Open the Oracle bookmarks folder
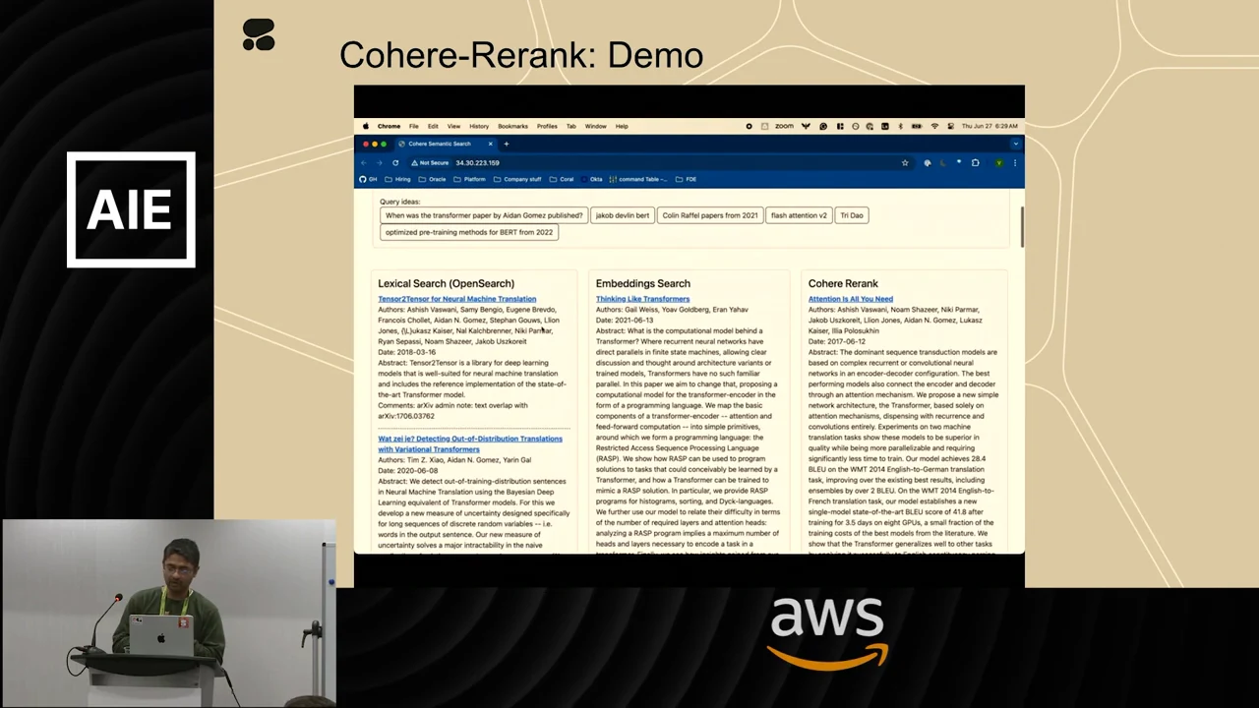1259x708 pixels. (433, 179)
